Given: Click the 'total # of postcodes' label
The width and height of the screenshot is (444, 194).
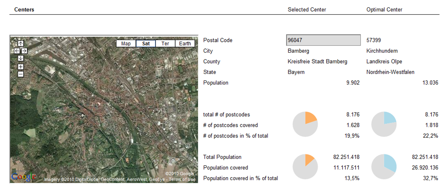Looking at the screenshot, I should pos(226,115).
